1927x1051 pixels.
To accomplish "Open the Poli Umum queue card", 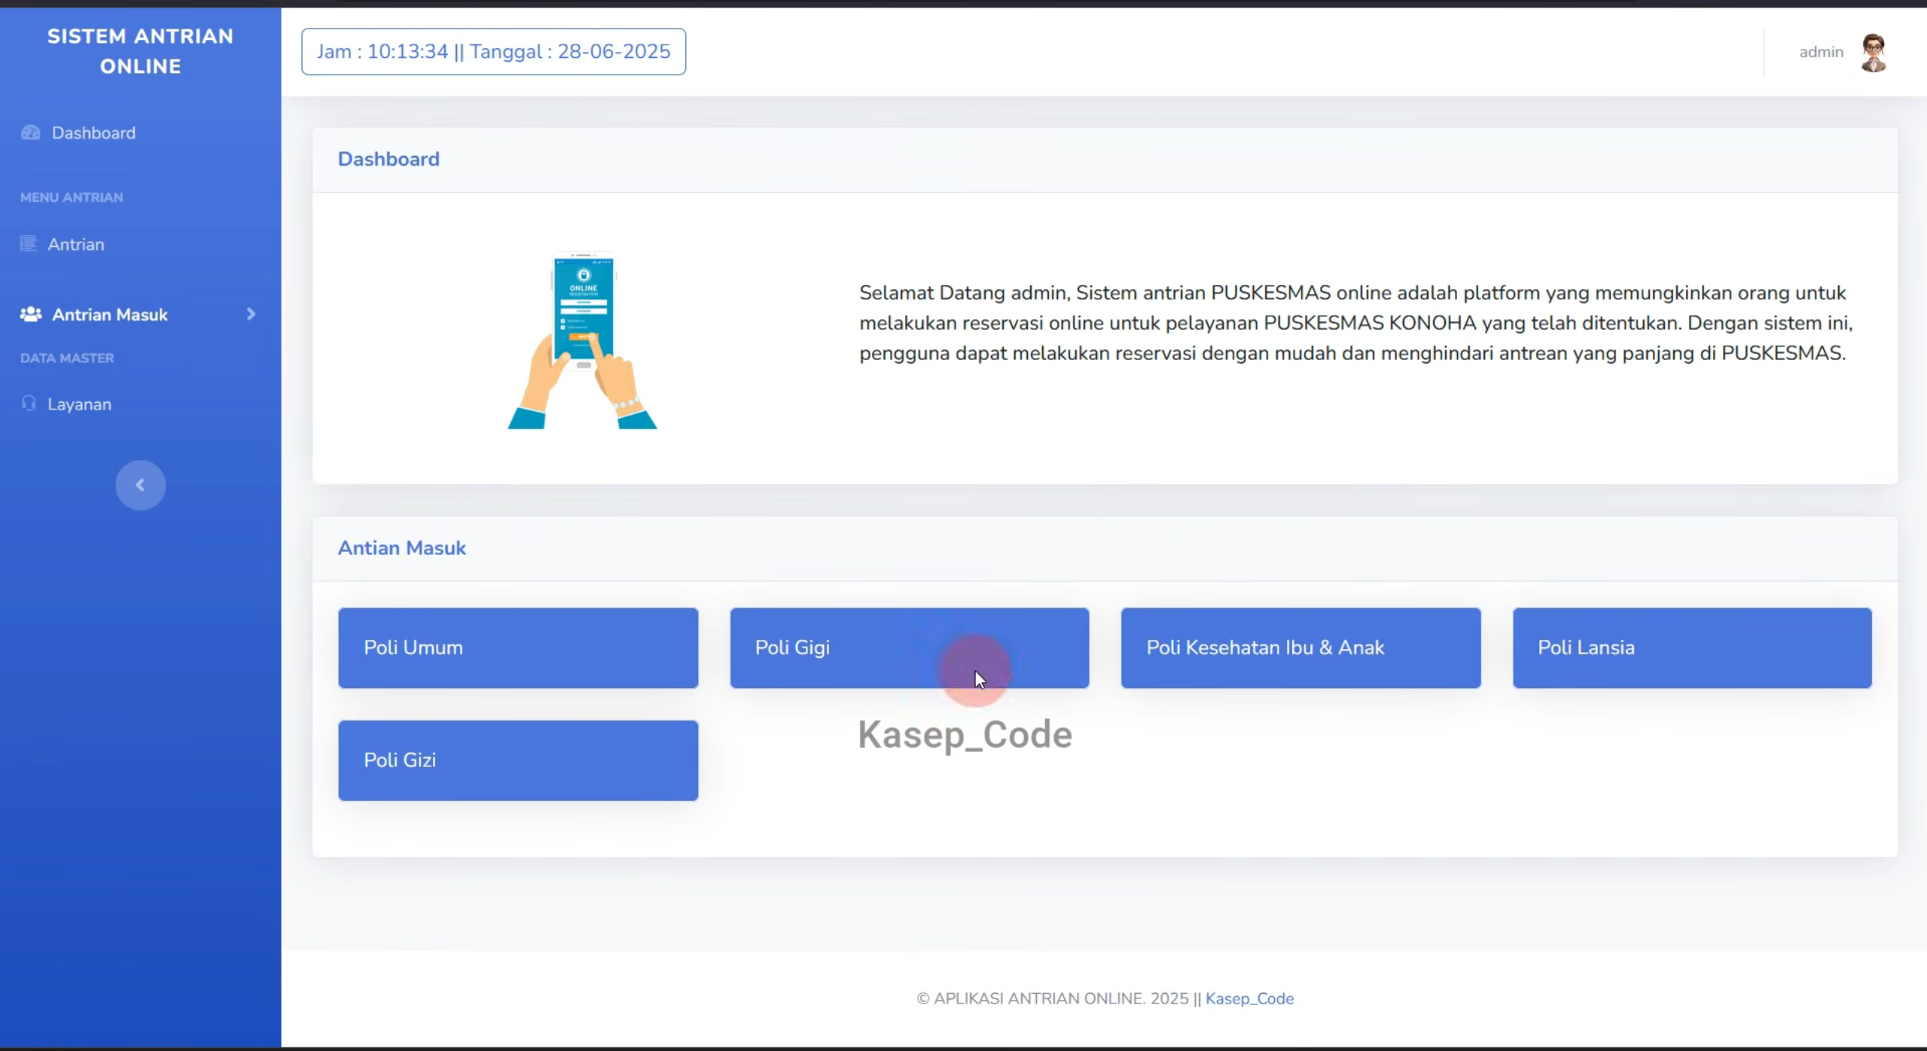I will click(x=518, y=647).
